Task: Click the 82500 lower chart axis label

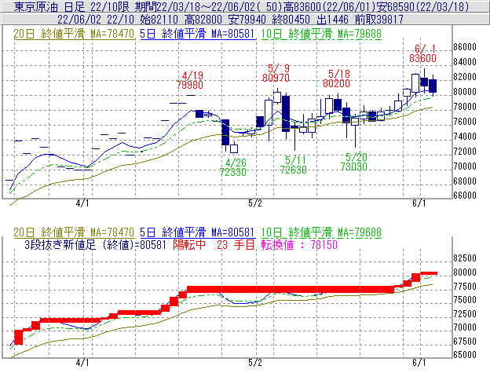Action: coord(465,258)
